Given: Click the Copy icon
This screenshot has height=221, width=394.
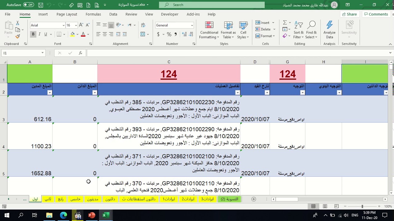Looking at the screenshot, I should pyautogui.click(x=18, y=30).
